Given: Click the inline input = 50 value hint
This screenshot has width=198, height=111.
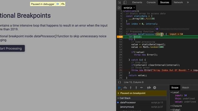Looking at the screenshot, I should pyautogui.click(x=176, y=34).
